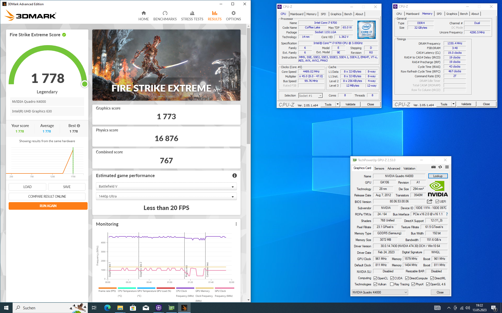Share the BIOS version in GPU-Z
The image size is (502, 313).
[x=430, y=201]
